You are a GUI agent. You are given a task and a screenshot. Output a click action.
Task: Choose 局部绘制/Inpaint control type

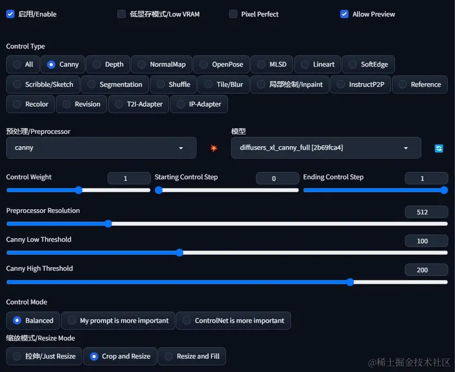coord(290,84)
